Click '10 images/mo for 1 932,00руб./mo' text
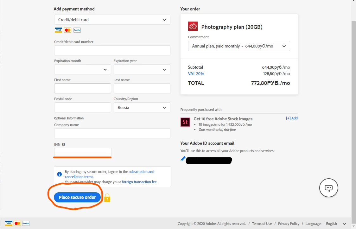356x229 pixels. coord(225,124)
